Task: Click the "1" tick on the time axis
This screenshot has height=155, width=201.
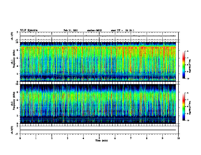Action: 36,138
